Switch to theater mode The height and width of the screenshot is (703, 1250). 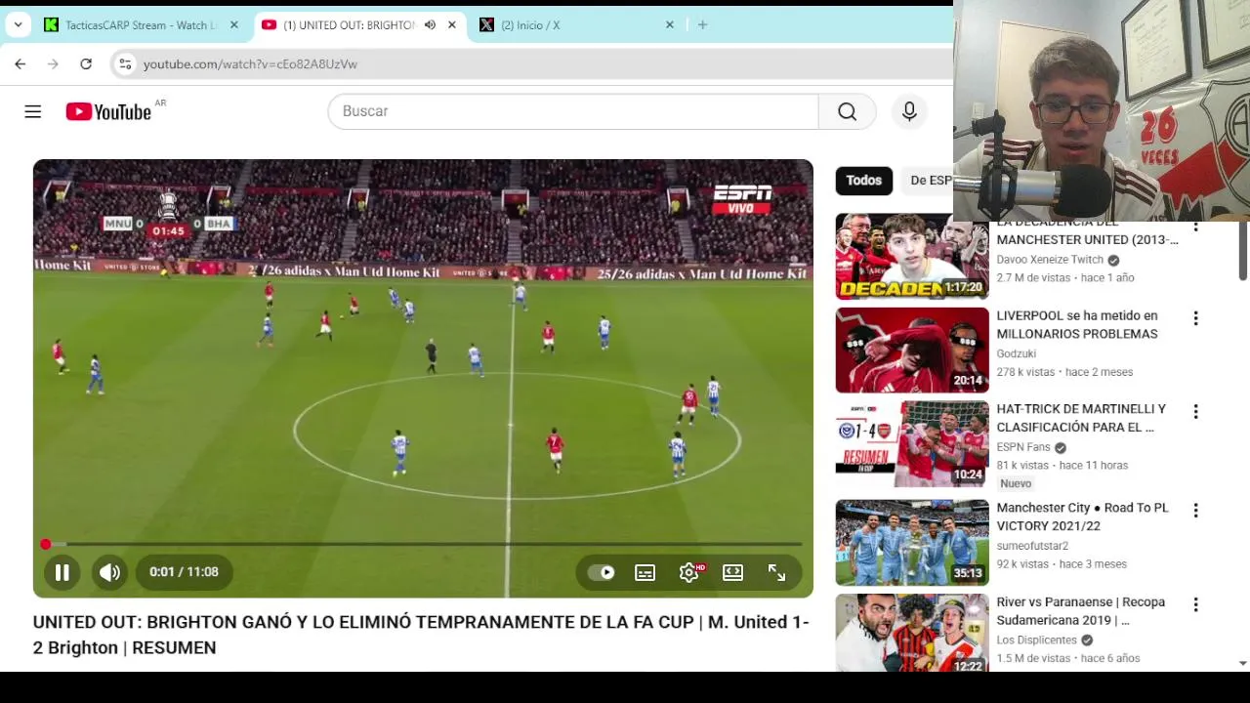[x=732, y=572]
